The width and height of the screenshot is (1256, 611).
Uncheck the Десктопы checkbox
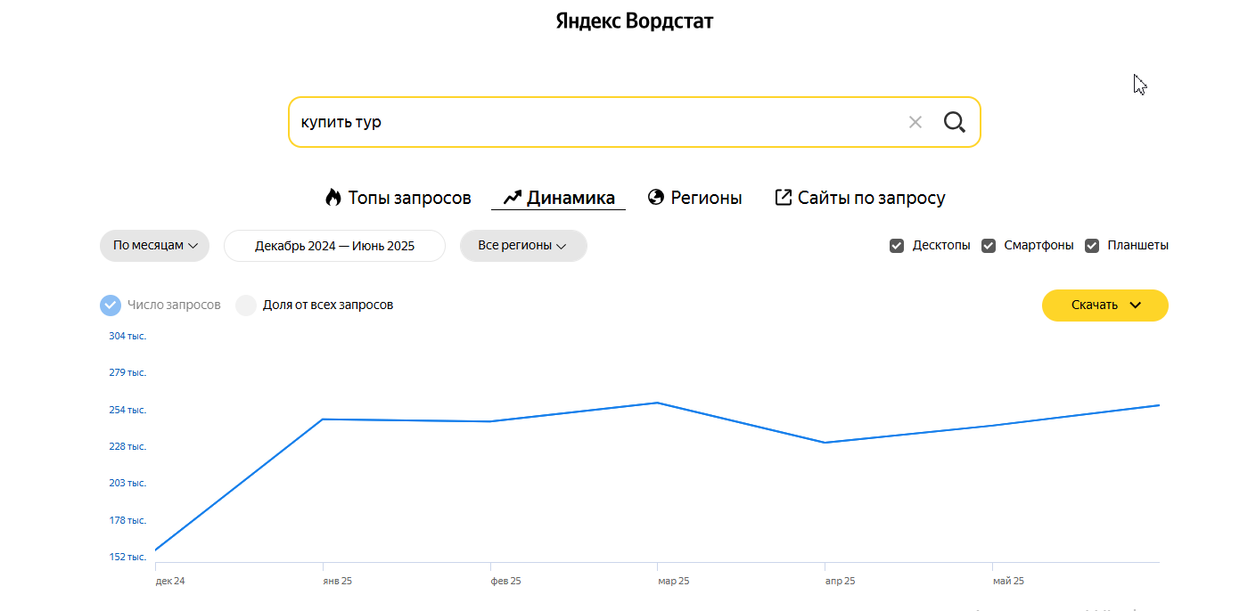coord(897,246)
